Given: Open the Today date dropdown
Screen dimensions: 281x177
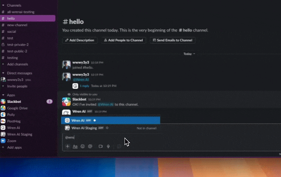Looking at the screenshot, I should point(189,54).
